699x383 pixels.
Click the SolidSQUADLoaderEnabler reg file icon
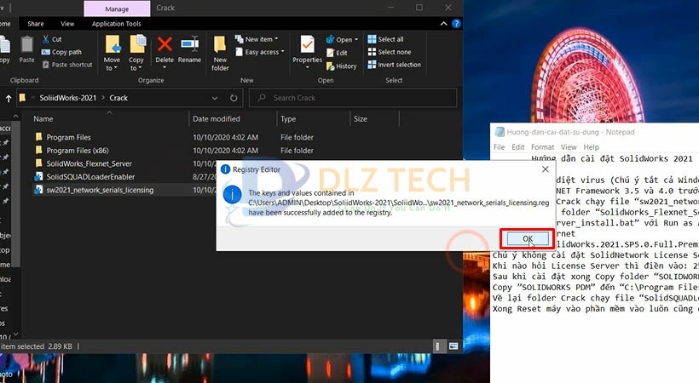pyautogui.click(x=38, y=177)
